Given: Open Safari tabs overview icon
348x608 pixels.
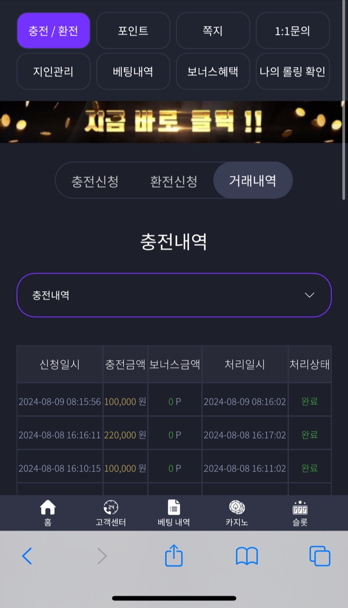Looking at the screenshot, I should point(320,556).
